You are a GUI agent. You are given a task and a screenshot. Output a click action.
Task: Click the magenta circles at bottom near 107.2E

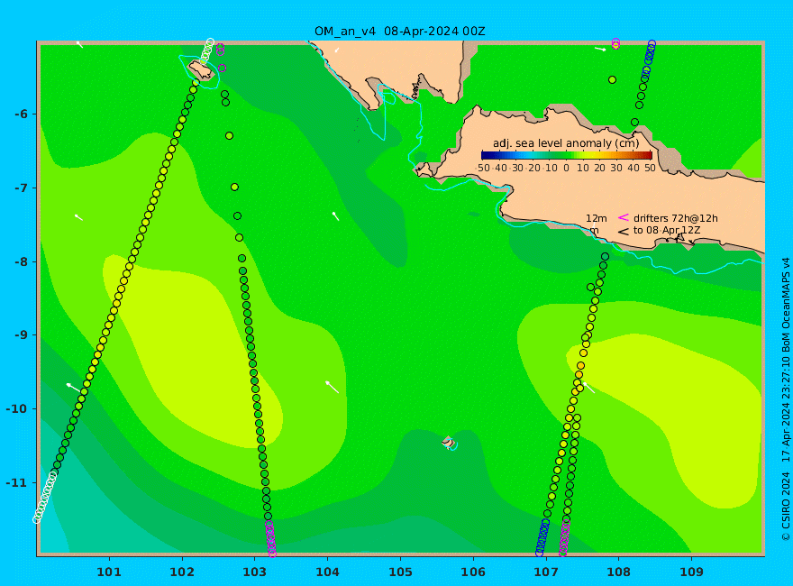(x=564, y=537)
